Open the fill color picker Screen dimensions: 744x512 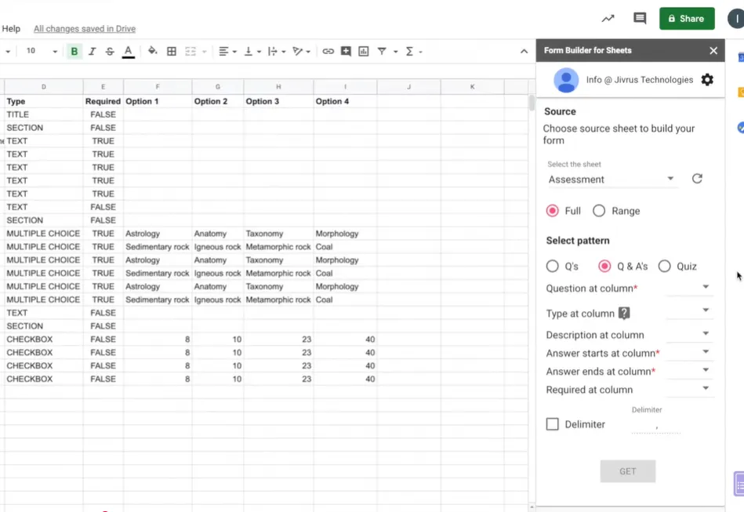click(152, 51)
